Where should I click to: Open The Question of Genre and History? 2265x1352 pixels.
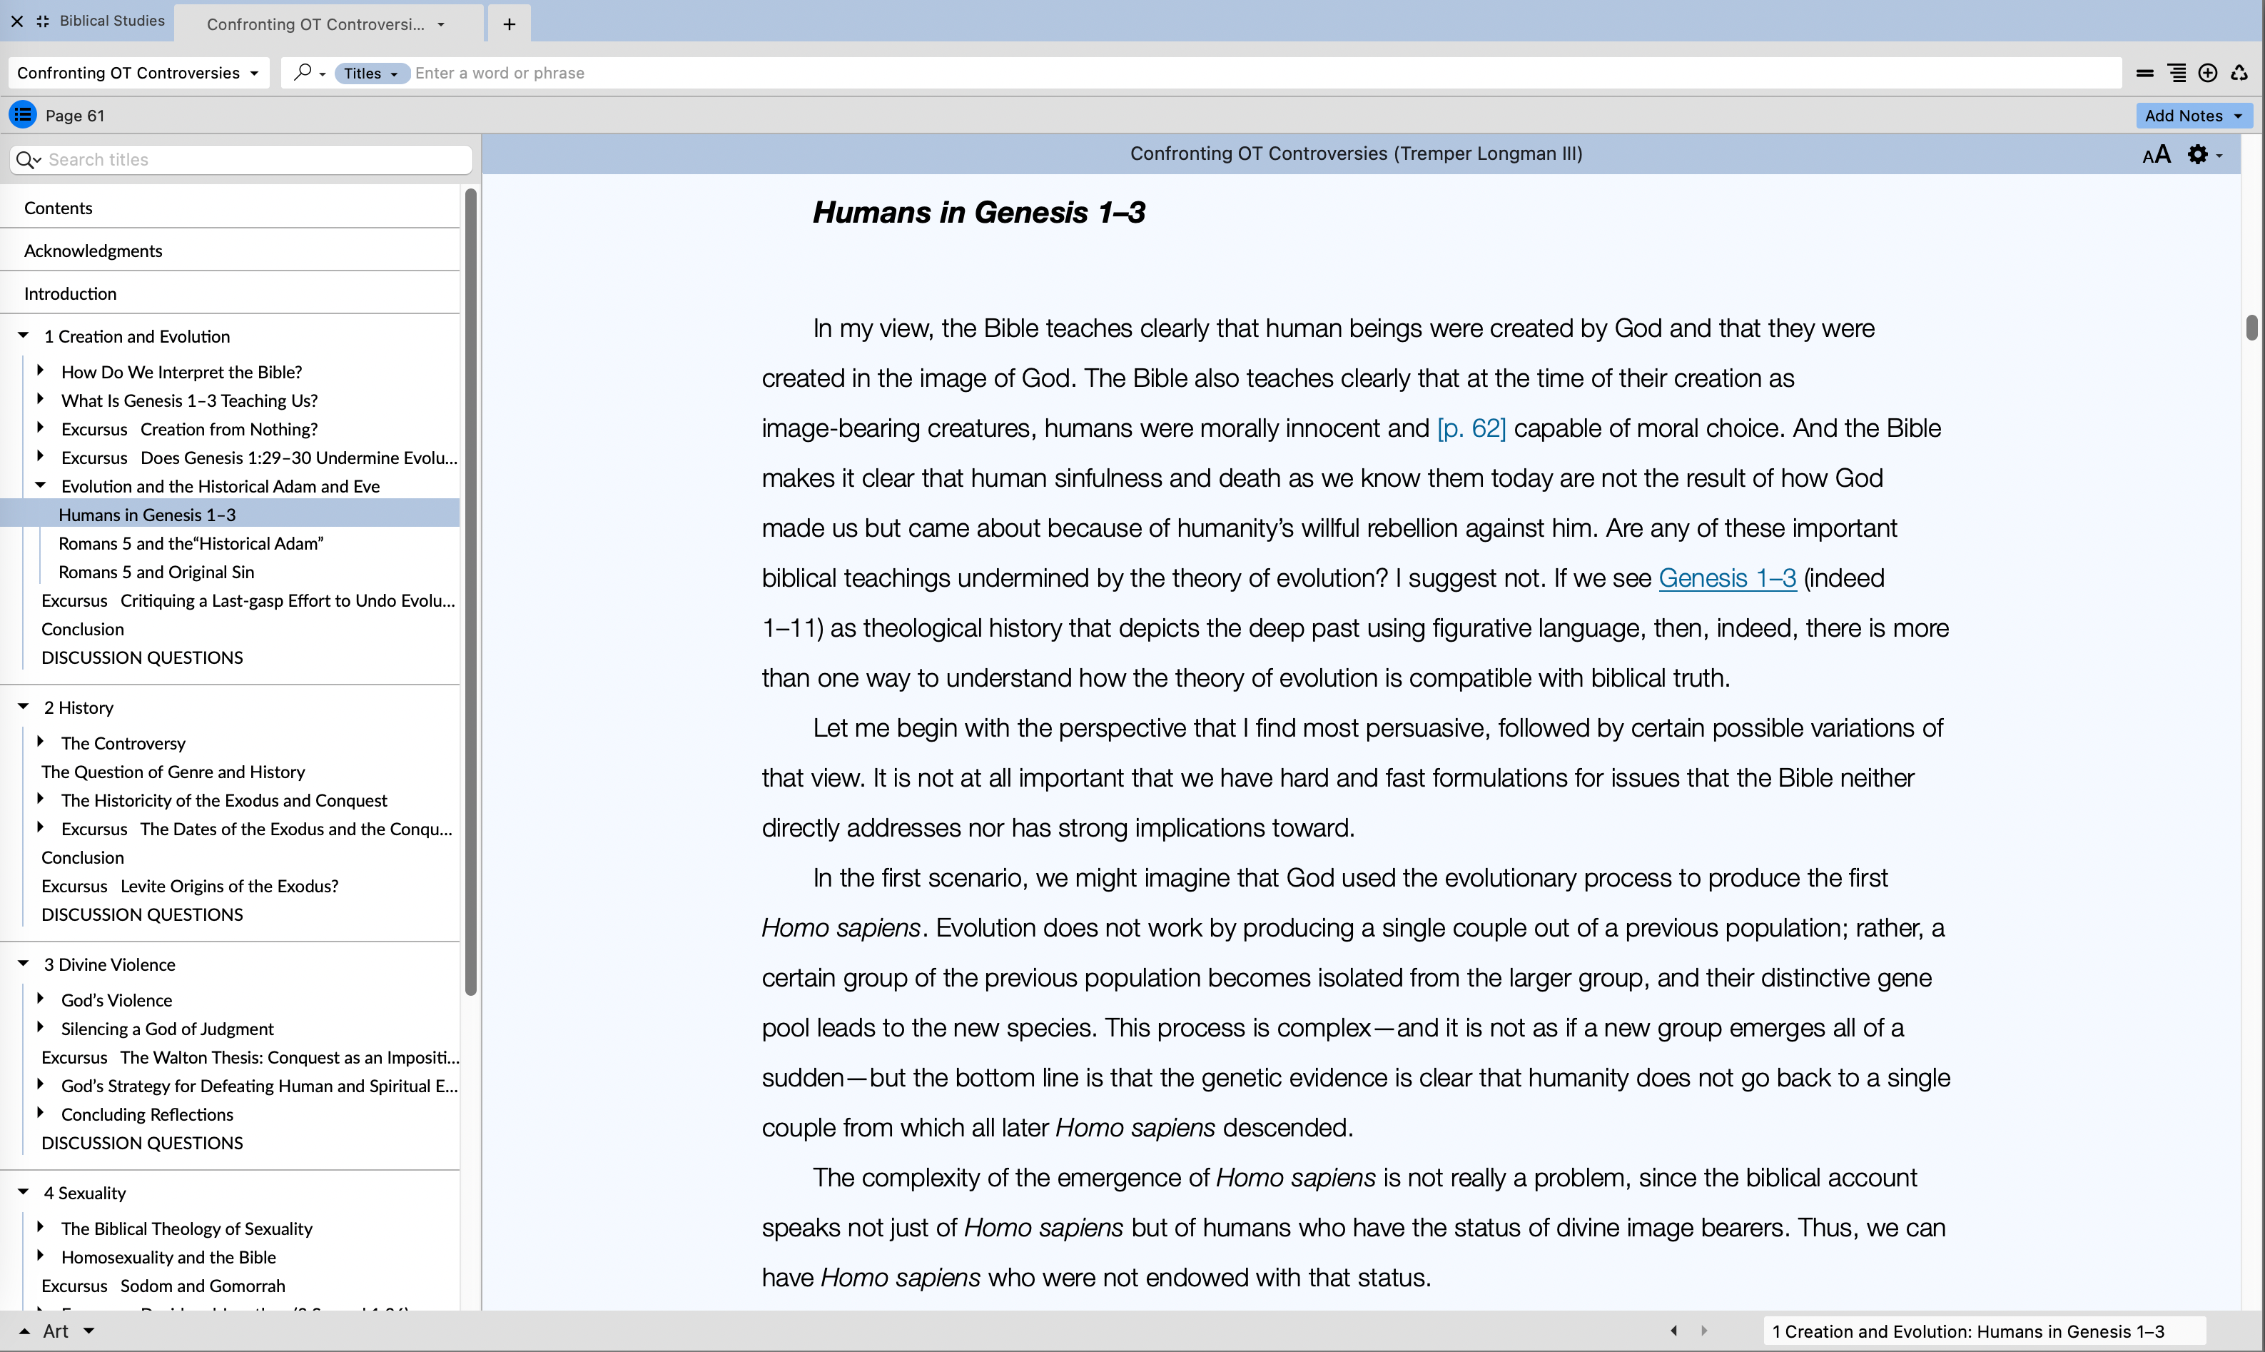tap(173, 772)
